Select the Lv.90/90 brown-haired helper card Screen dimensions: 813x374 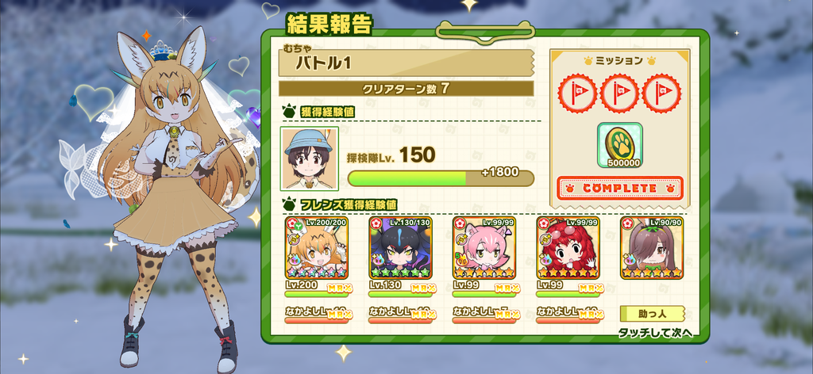coord(653,248)
